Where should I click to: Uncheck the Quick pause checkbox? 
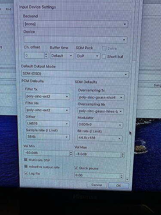click(76, 168)
